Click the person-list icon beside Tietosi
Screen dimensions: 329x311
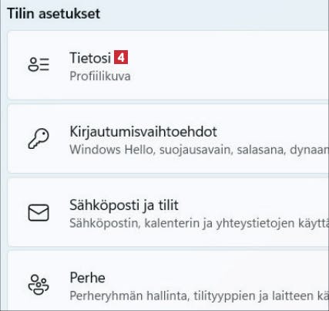point(39,65)
